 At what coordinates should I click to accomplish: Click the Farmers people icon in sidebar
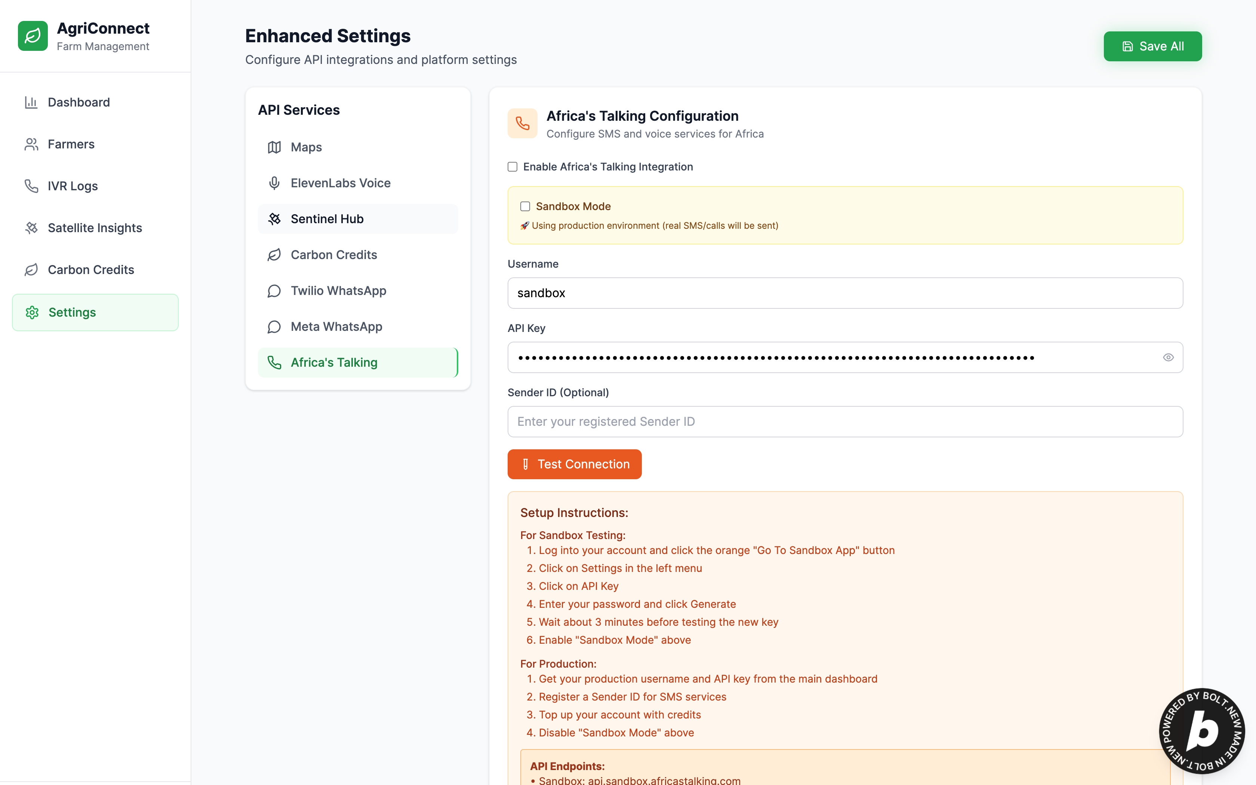tap(31, 144)
